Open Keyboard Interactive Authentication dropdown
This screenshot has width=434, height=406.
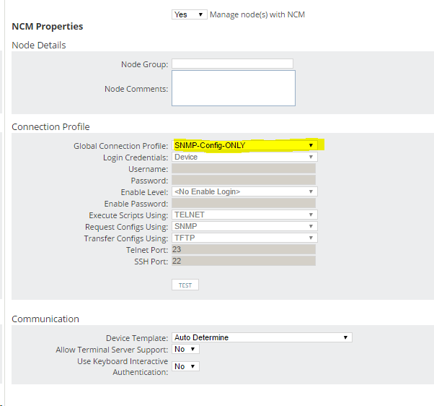point(185,366)
